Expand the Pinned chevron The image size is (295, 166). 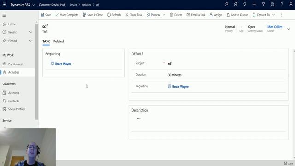[x=31, y=41]
